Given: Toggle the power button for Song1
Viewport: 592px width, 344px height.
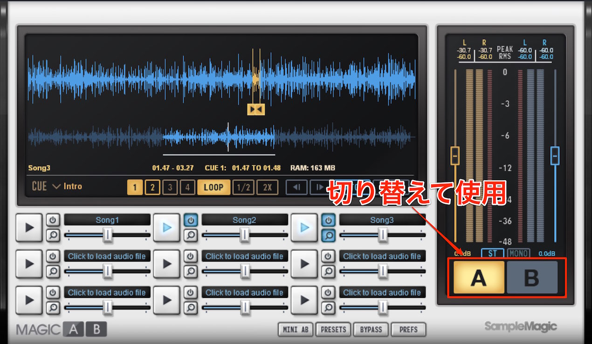Looking at the screenshot, I should coord(53,220).
